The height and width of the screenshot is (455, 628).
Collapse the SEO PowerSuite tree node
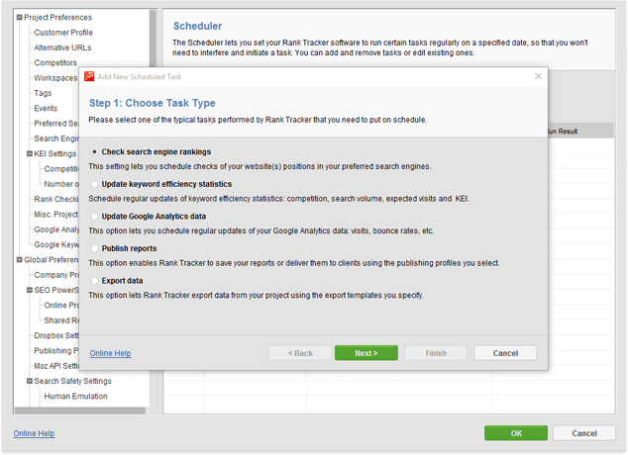pyautogui.click(x=30, y=290)
